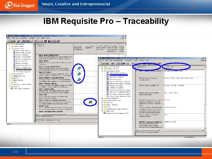This screenshot has height=159, width=212.
Task: Click Coverage Analysis folder icon in front window
Action: 105,71
